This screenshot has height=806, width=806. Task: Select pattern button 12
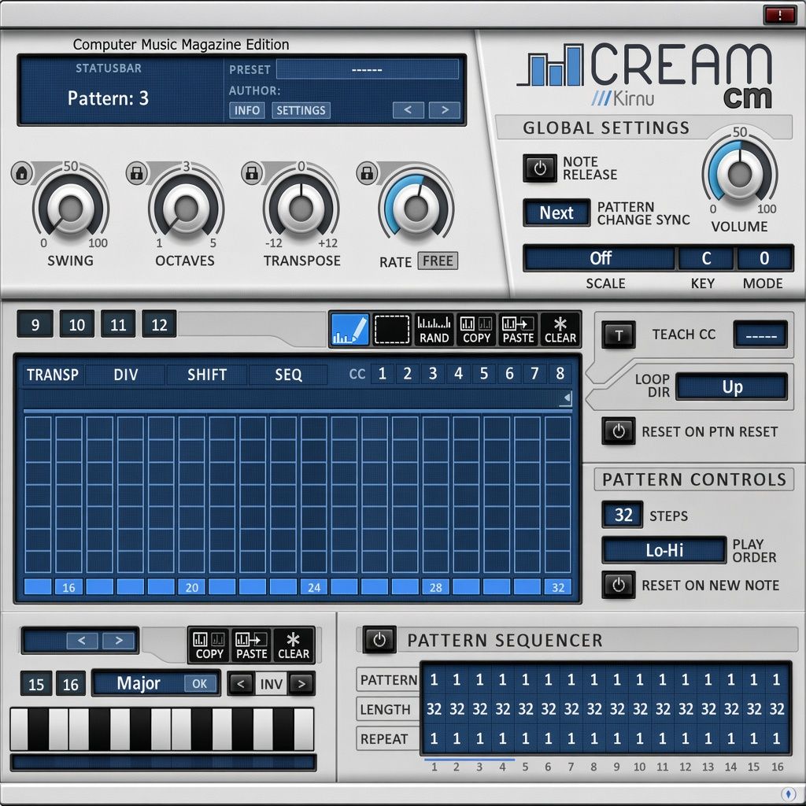pos(159,324)
